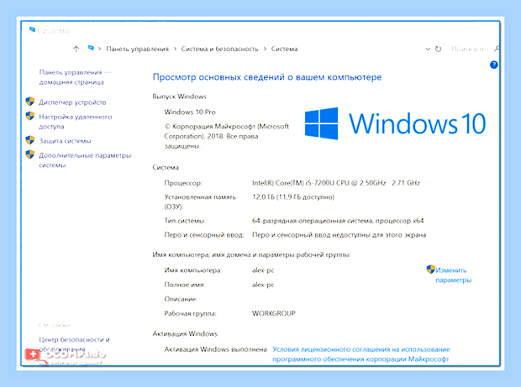Click alex-pc value beside Имя компьютера
521x387 pixels.
(x=263, y=270)
